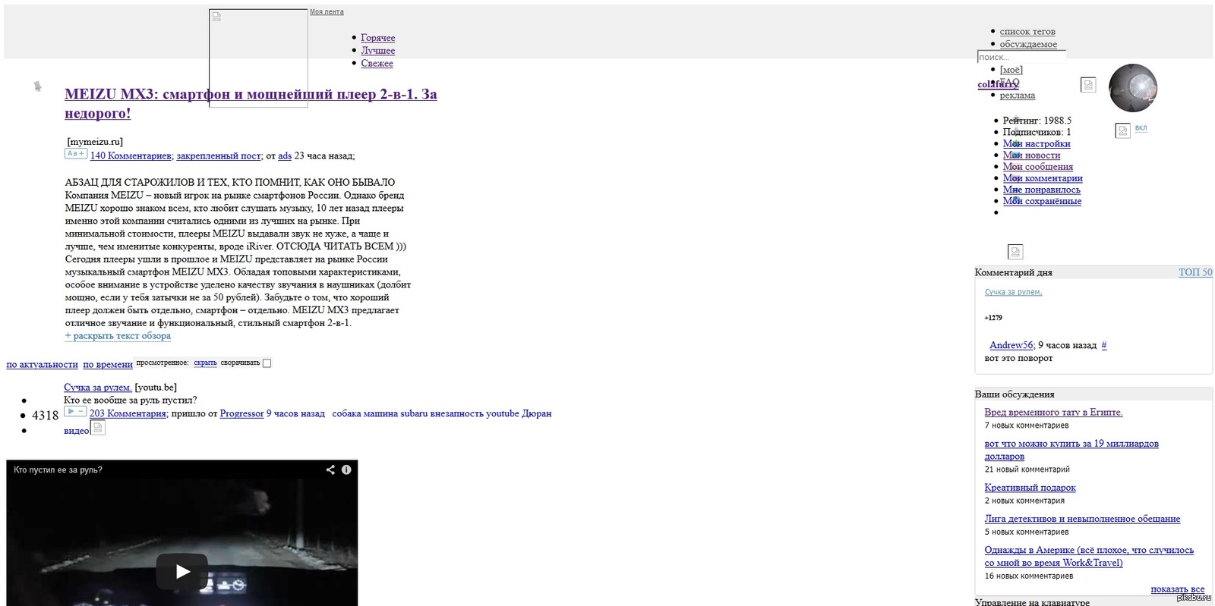The height and width of the screenshot is (606, 1215).
Task: Open the Сучка за рулем post title
Action: [98, 388]
